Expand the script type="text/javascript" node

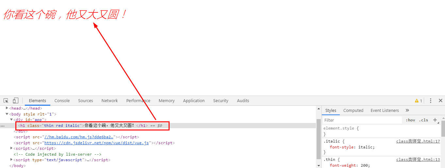point(11,160)
